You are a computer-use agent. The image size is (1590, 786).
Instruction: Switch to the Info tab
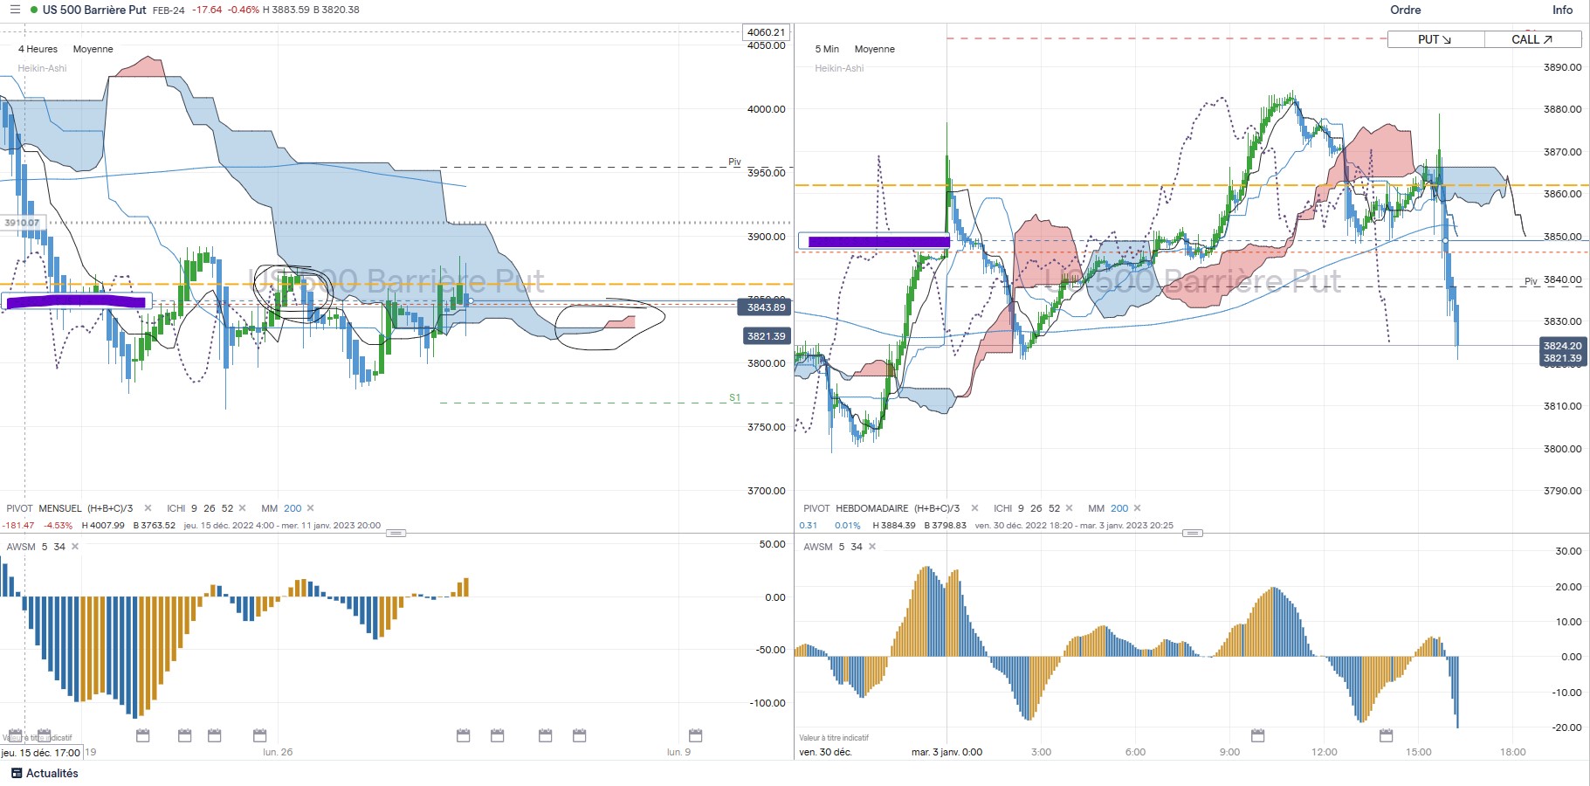(x=1562, y=10)
